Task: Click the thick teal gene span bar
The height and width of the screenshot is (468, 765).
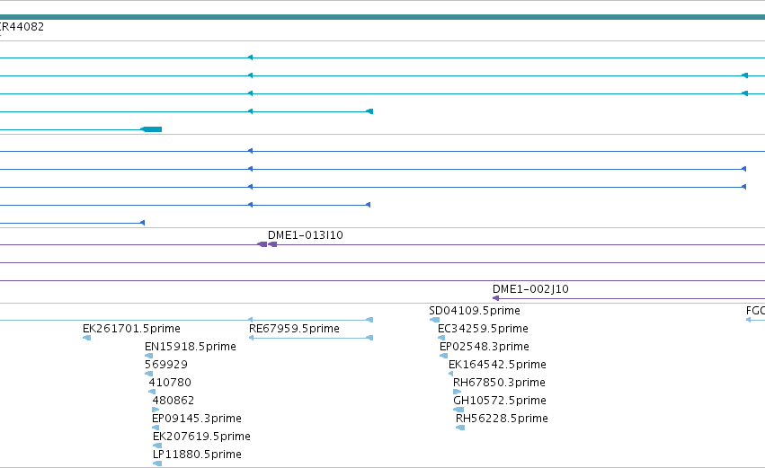Action: click(383, 17)
